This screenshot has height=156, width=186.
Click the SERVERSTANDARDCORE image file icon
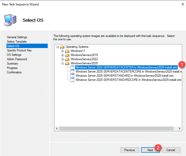72,80
